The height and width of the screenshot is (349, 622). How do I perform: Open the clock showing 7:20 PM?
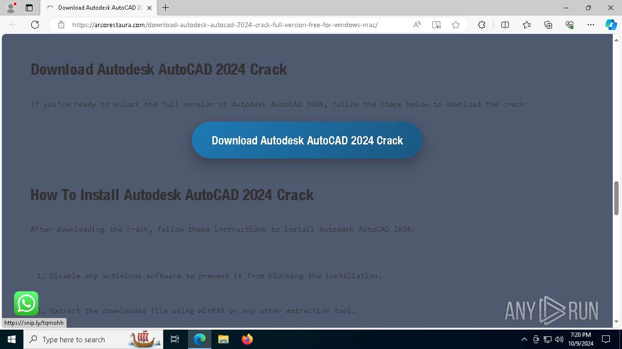click(581, 339)
